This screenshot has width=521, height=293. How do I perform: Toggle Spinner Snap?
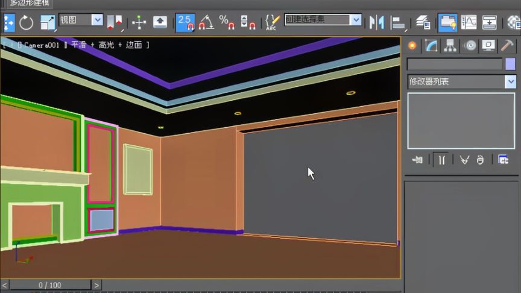coord(248,22)
